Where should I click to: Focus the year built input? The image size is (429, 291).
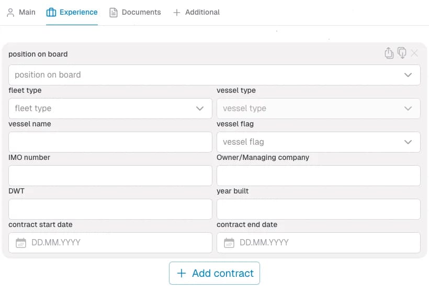pyautogui.click(x=318, y=209)
